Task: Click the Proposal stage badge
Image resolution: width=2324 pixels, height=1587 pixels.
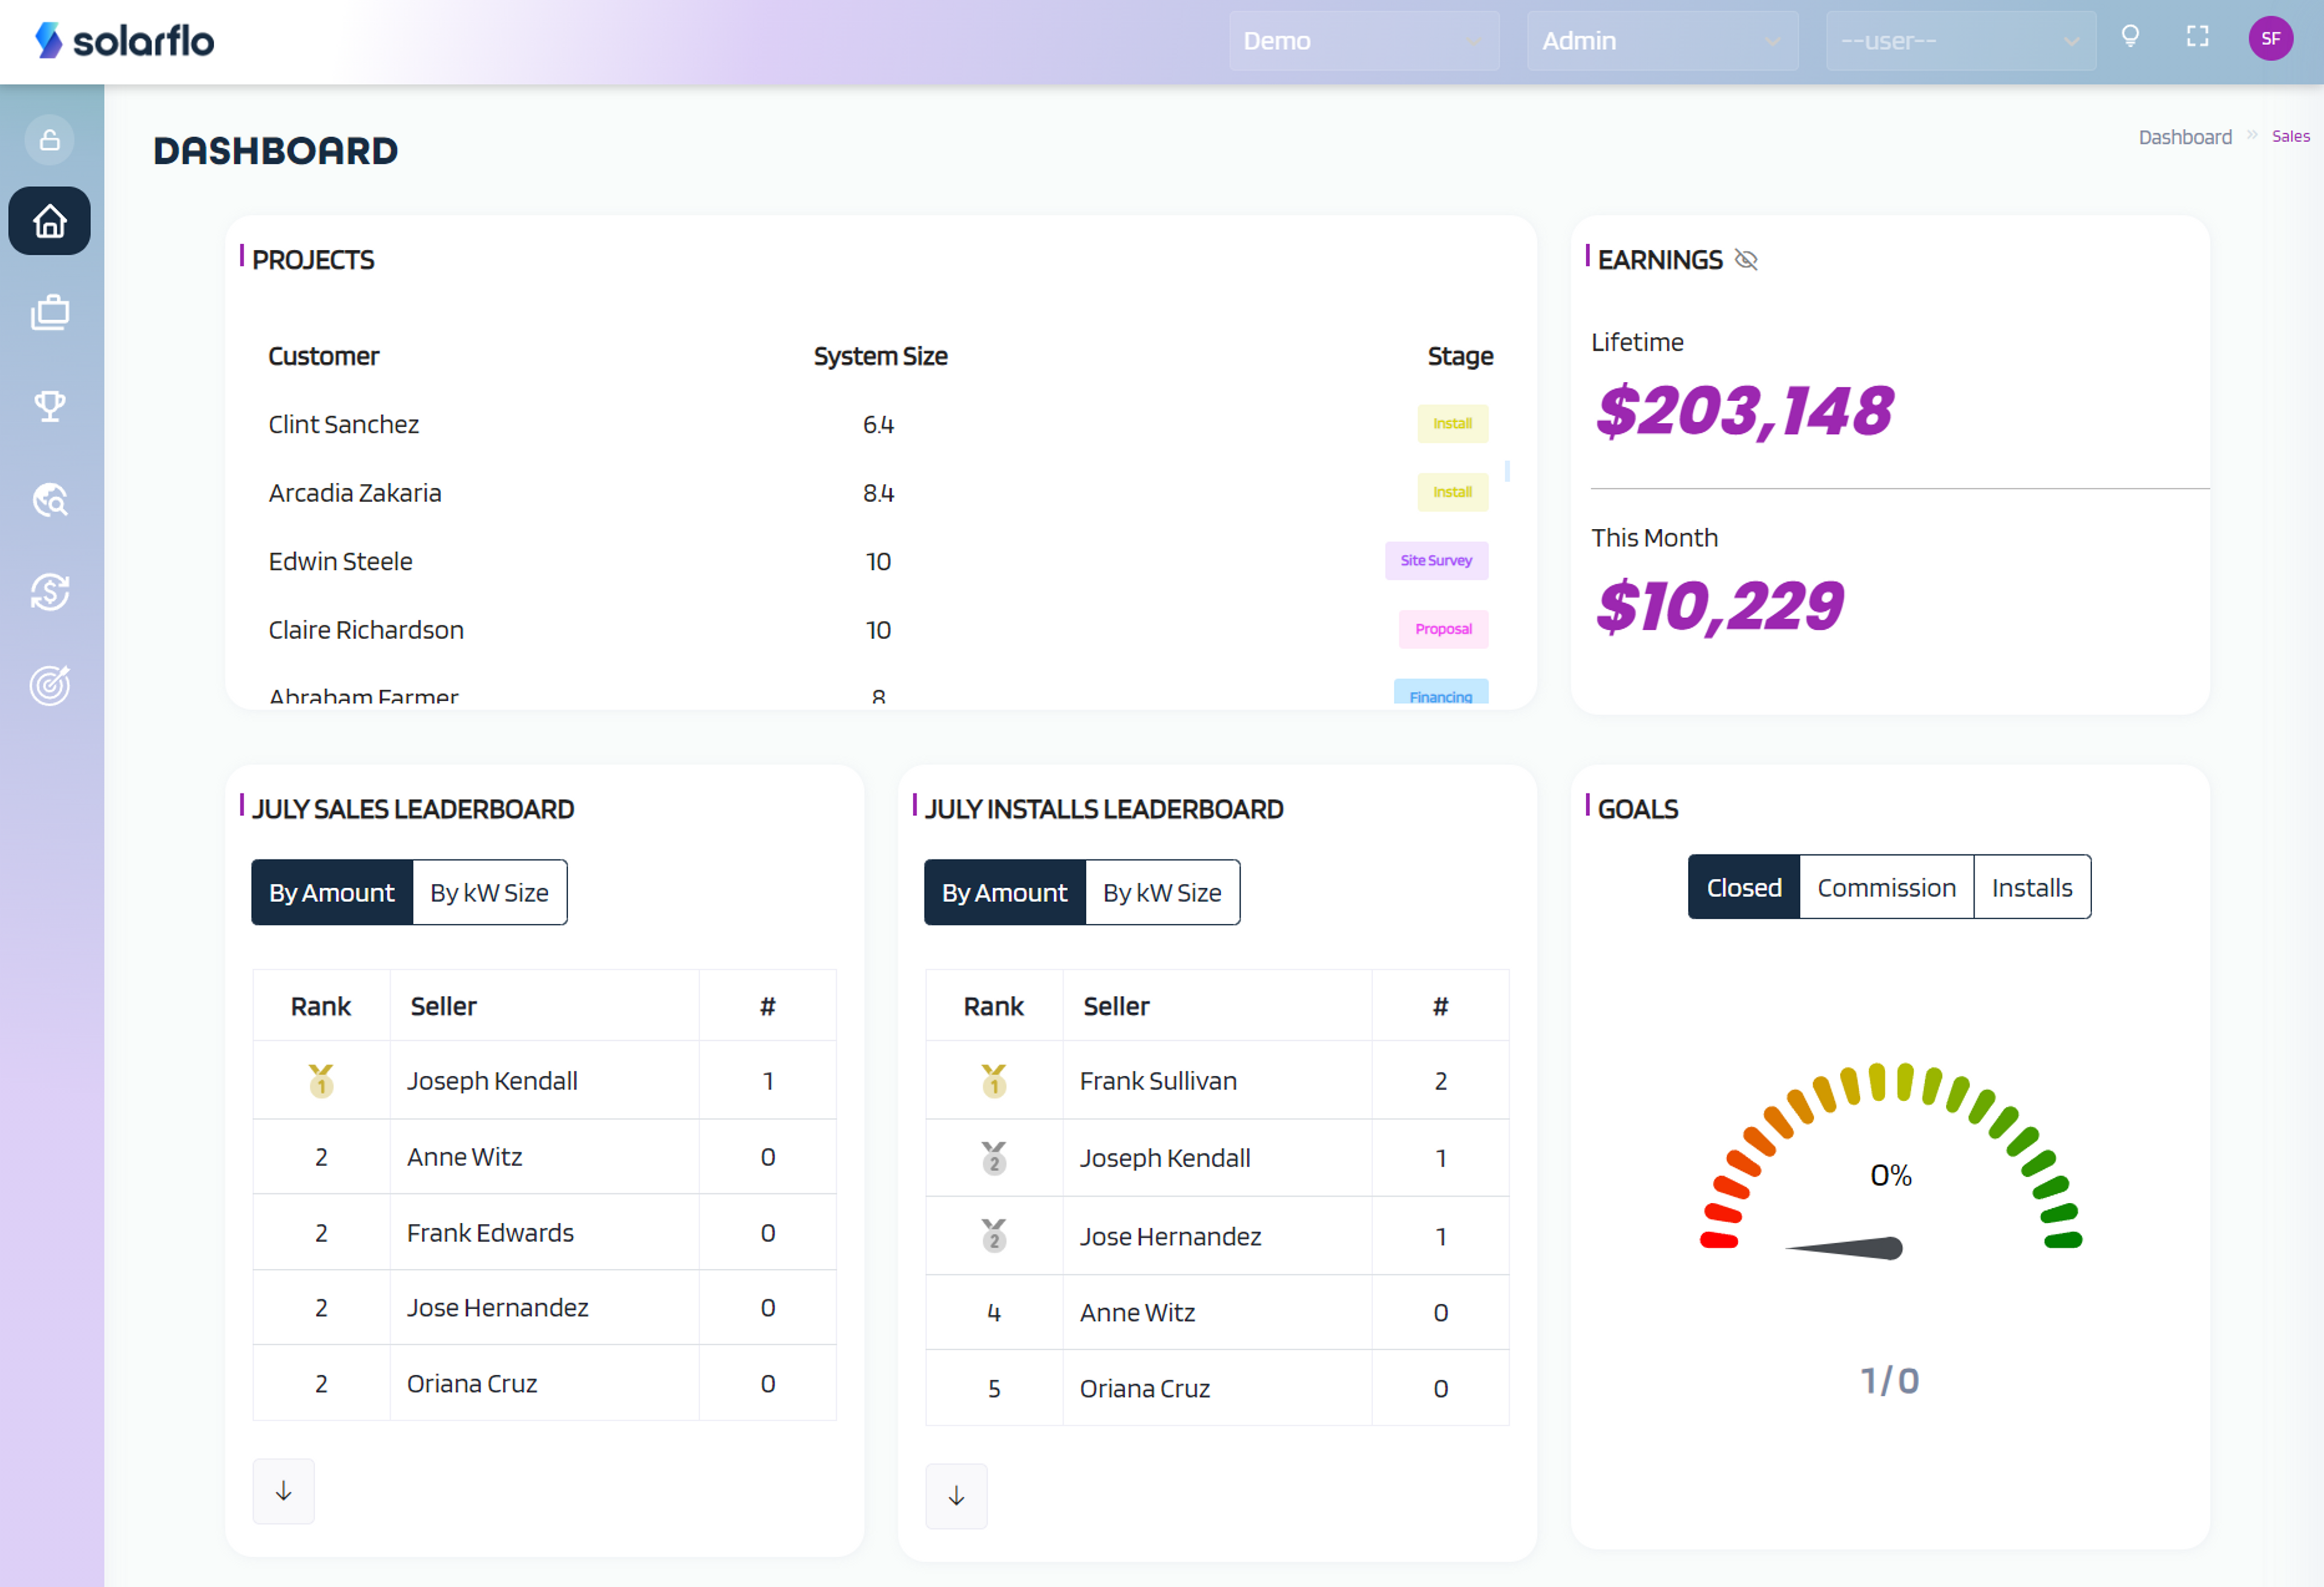Action: [x=1443, y=629]
